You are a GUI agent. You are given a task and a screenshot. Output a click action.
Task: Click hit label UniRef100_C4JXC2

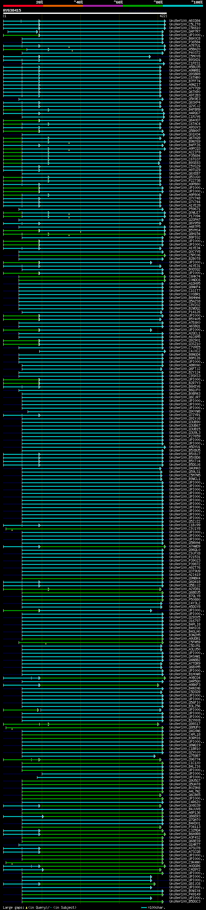pos(184,351)
